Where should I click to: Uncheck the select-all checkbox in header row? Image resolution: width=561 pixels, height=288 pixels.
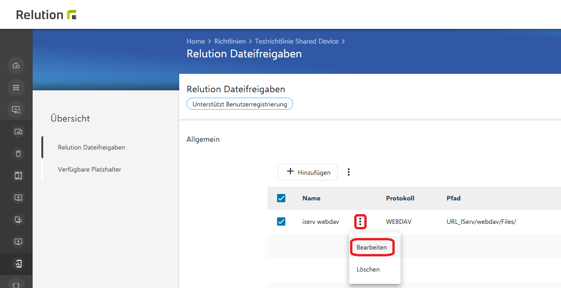(281, 198)
